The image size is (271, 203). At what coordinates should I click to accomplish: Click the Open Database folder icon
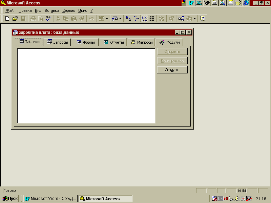tap(15, 19)
